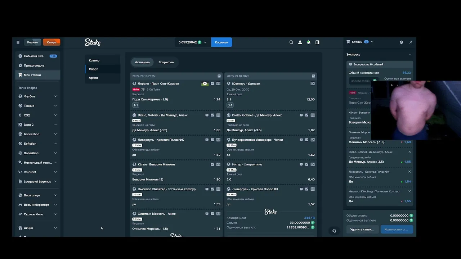Screen dimensions: 461x259
Task: Click the total coefficient value 44,33
Action: (x=406, y=73)
